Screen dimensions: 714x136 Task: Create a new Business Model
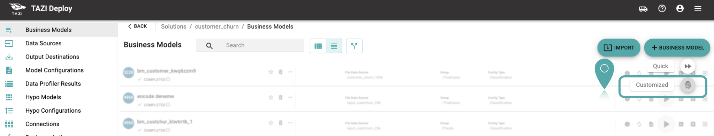pyautogui.click(x=677, y=48)
